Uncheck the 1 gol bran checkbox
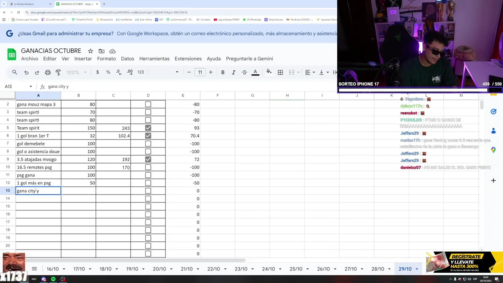503x283 pixels. pyautogui.click(x=148, y=136)
